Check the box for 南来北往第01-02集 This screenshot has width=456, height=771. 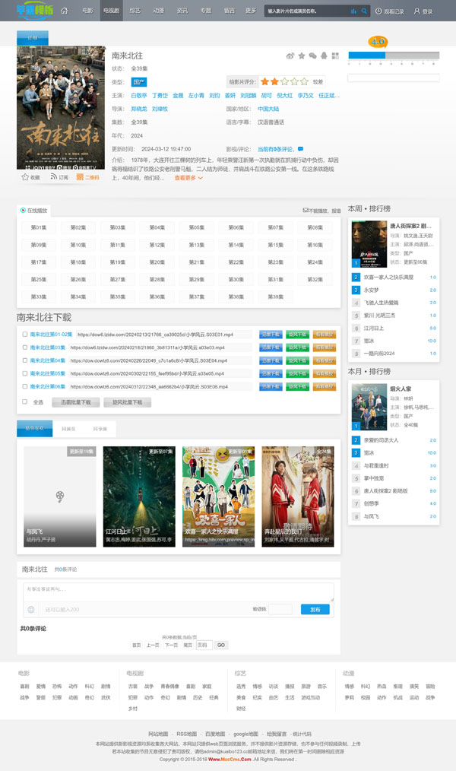25,335
